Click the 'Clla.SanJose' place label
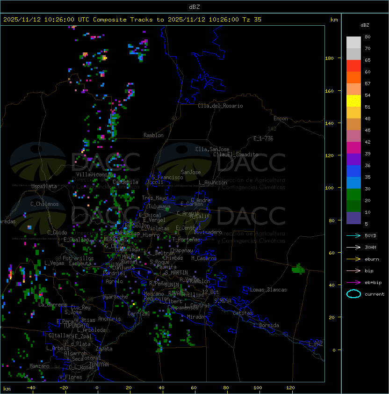This screenshot has width=389, height=394. point(212,149)
